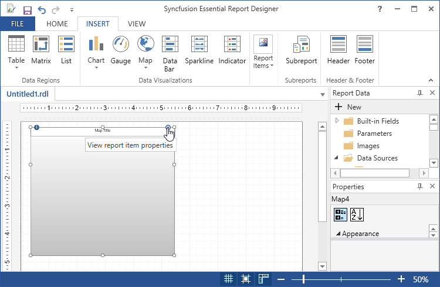The width and height of the screenshot is (440, 287).
Task: Undo the last action
Action: [x=42, y=10]
